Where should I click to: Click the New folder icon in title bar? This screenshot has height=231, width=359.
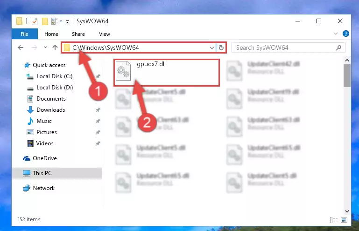45,21
